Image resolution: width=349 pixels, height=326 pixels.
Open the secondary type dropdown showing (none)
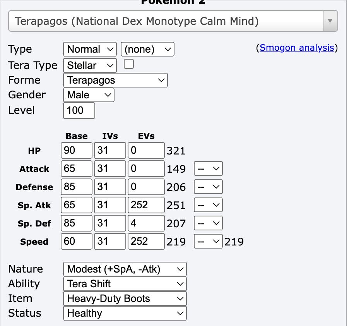pos(147,49)
